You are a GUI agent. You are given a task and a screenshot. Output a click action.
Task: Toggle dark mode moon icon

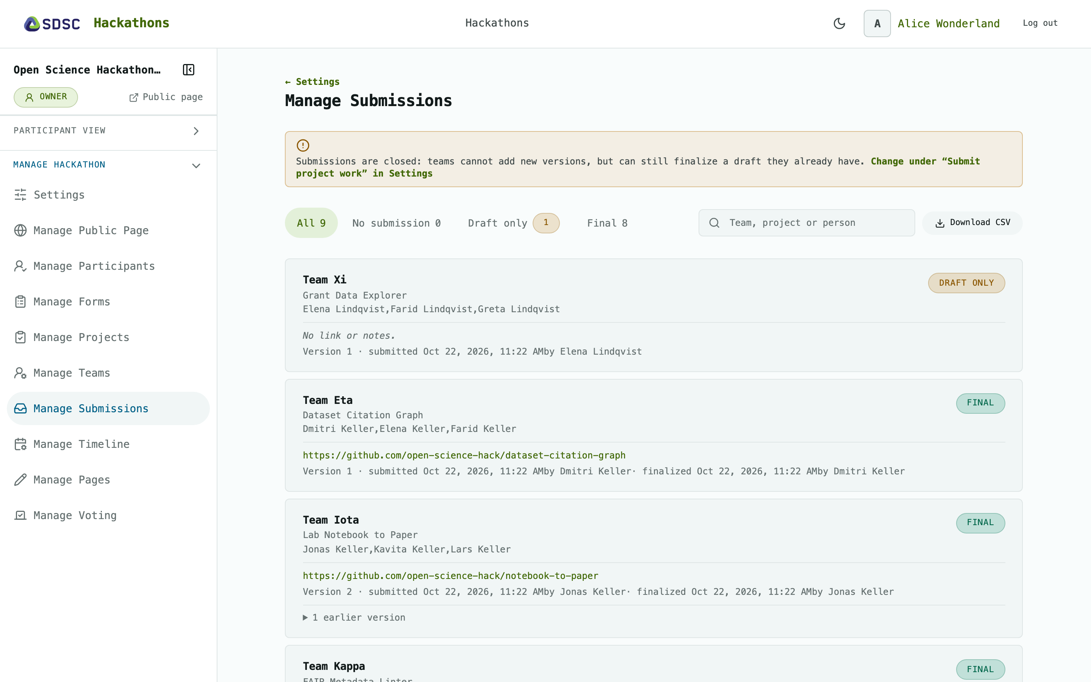[839, 23]
